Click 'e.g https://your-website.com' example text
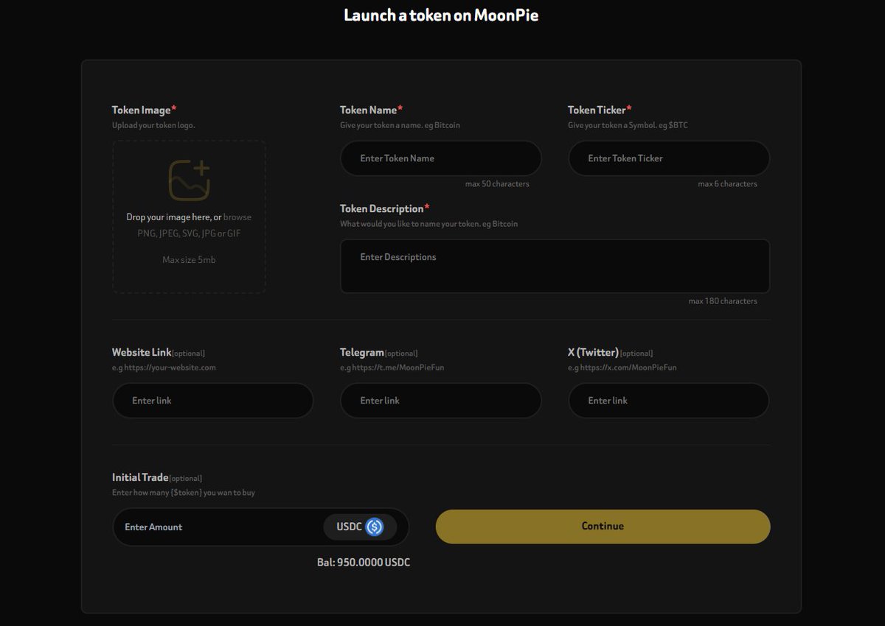 point(164,367)
